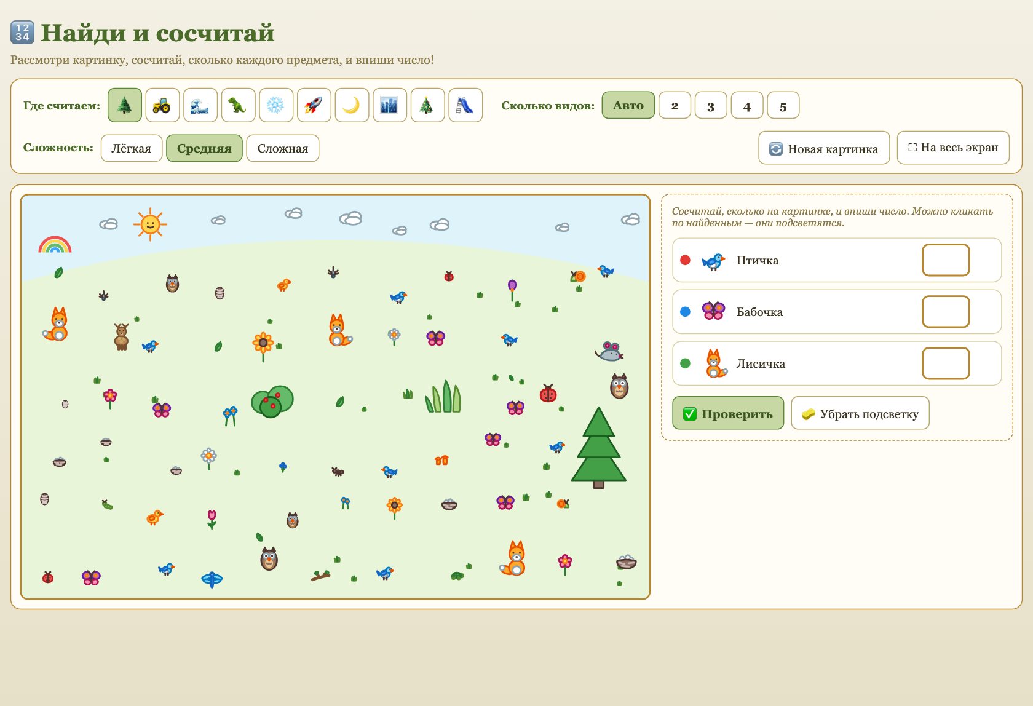Open На весь экран fullscreen mode

click(x=953, y=148)
